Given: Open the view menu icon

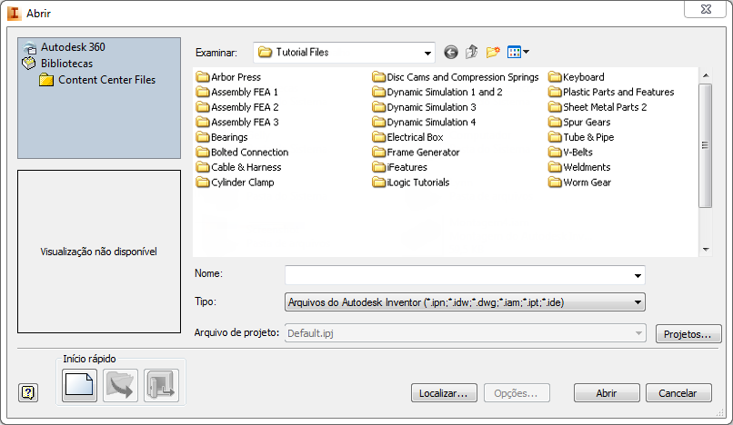Looking at the screenshot, I should (x=518, y=53).
